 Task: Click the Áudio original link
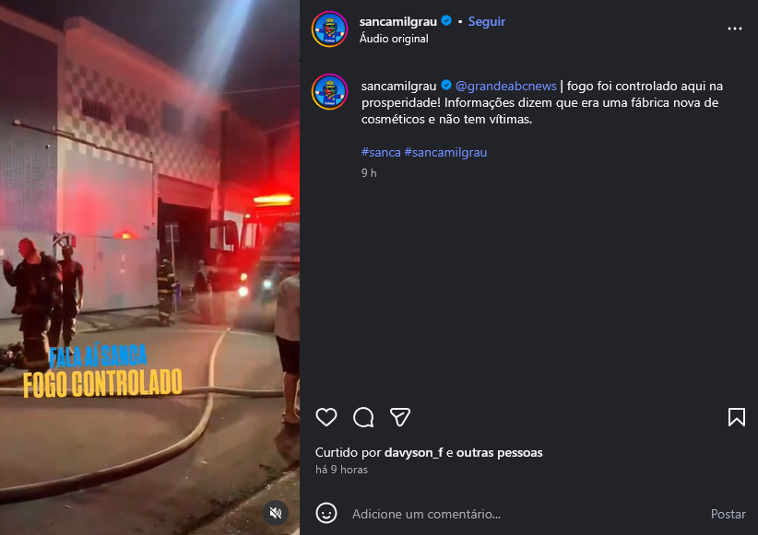tap(394, 39)
